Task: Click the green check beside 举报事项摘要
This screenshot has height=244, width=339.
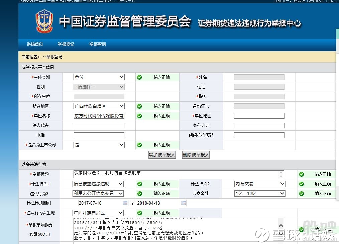Action: (x=301, y=229)
